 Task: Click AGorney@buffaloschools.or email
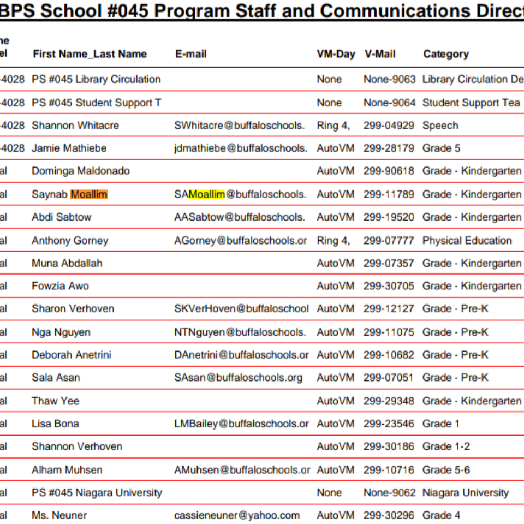coord(241,240)
